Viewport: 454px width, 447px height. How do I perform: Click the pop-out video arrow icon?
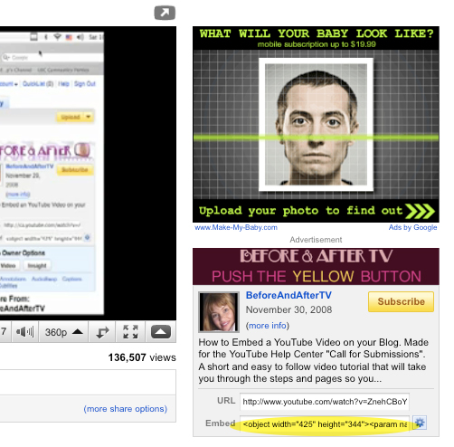(x=165, y=13)
